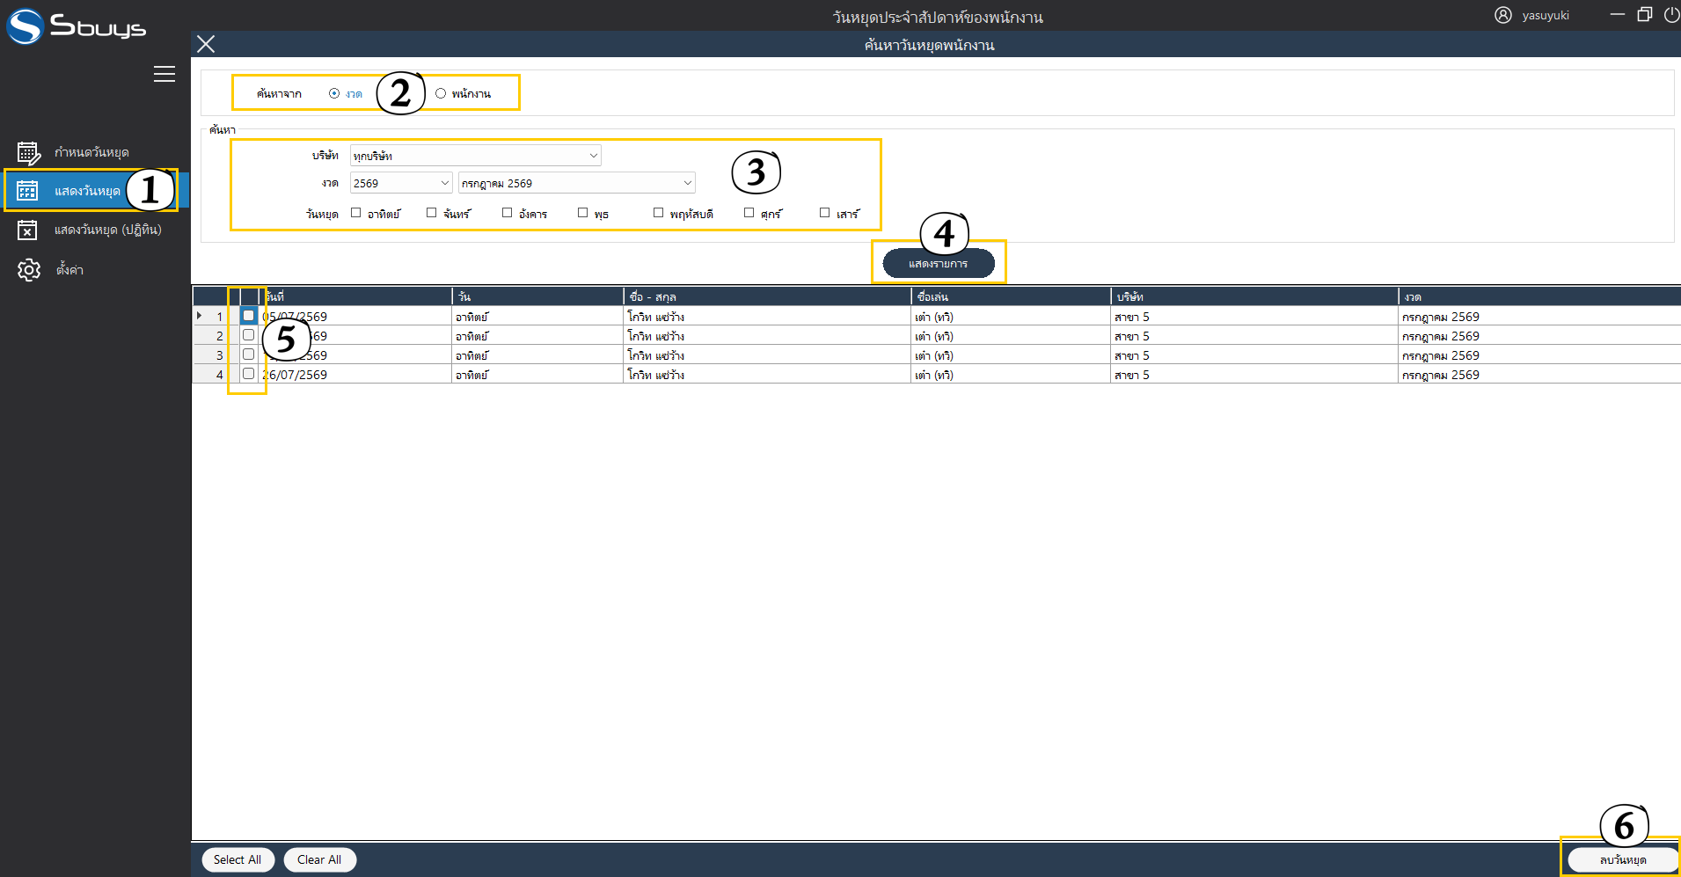The image size is (1681, 877).
Task: Tick the พุธ day-off checkbox
Action: point(583,213)
